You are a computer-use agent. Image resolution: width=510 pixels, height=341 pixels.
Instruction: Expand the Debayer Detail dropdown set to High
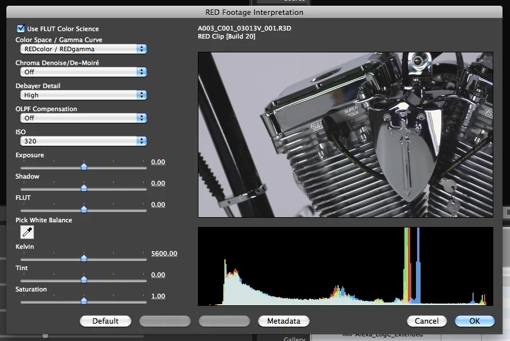pyautogui.click(x=83, y=95)
